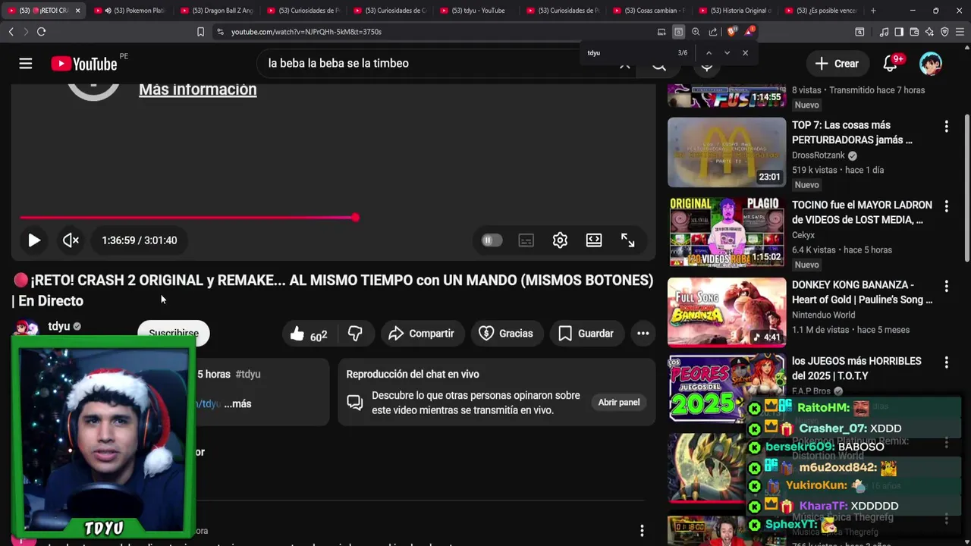Send thanks with Gracias button
Image resolution: width=971 pixels, height=546 pixels.
click(506, 334)
